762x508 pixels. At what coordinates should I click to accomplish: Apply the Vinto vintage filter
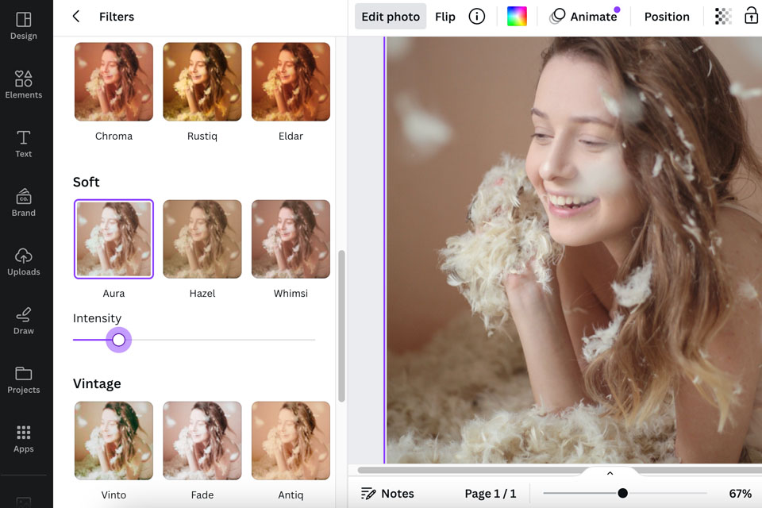(114, 441)
